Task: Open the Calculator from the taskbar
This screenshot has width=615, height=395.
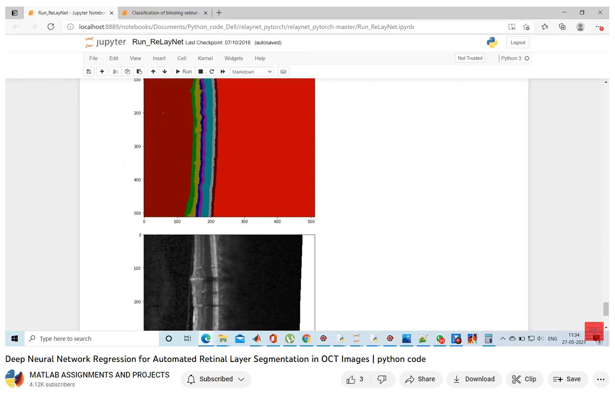Action: [489, 338]
